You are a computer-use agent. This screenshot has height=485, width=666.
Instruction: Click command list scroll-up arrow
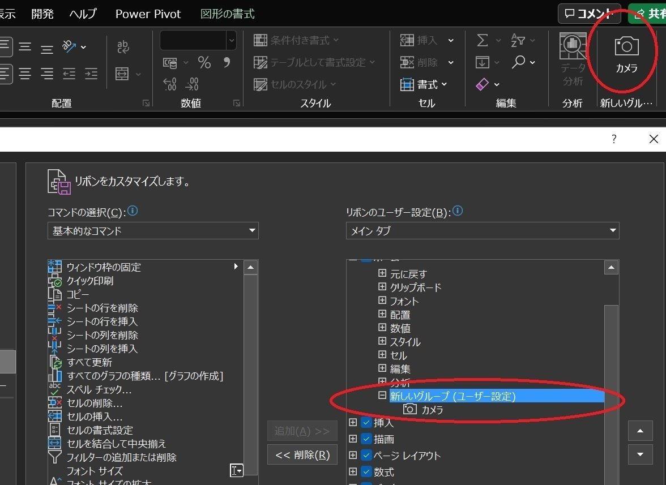click(250, 267)
